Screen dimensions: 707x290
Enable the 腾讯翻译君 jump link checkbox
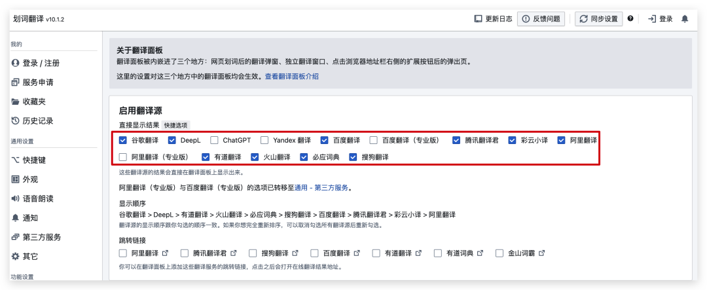pyautogui.click(x=185, y=253)
